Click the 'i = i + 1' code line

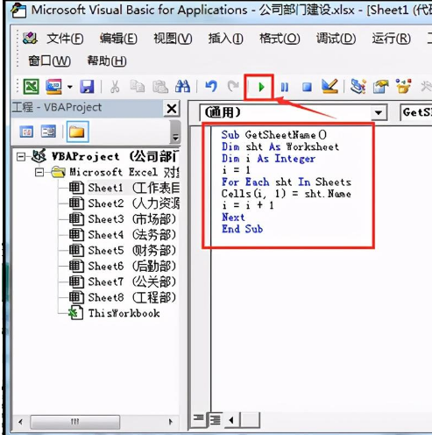coord(248,205)
